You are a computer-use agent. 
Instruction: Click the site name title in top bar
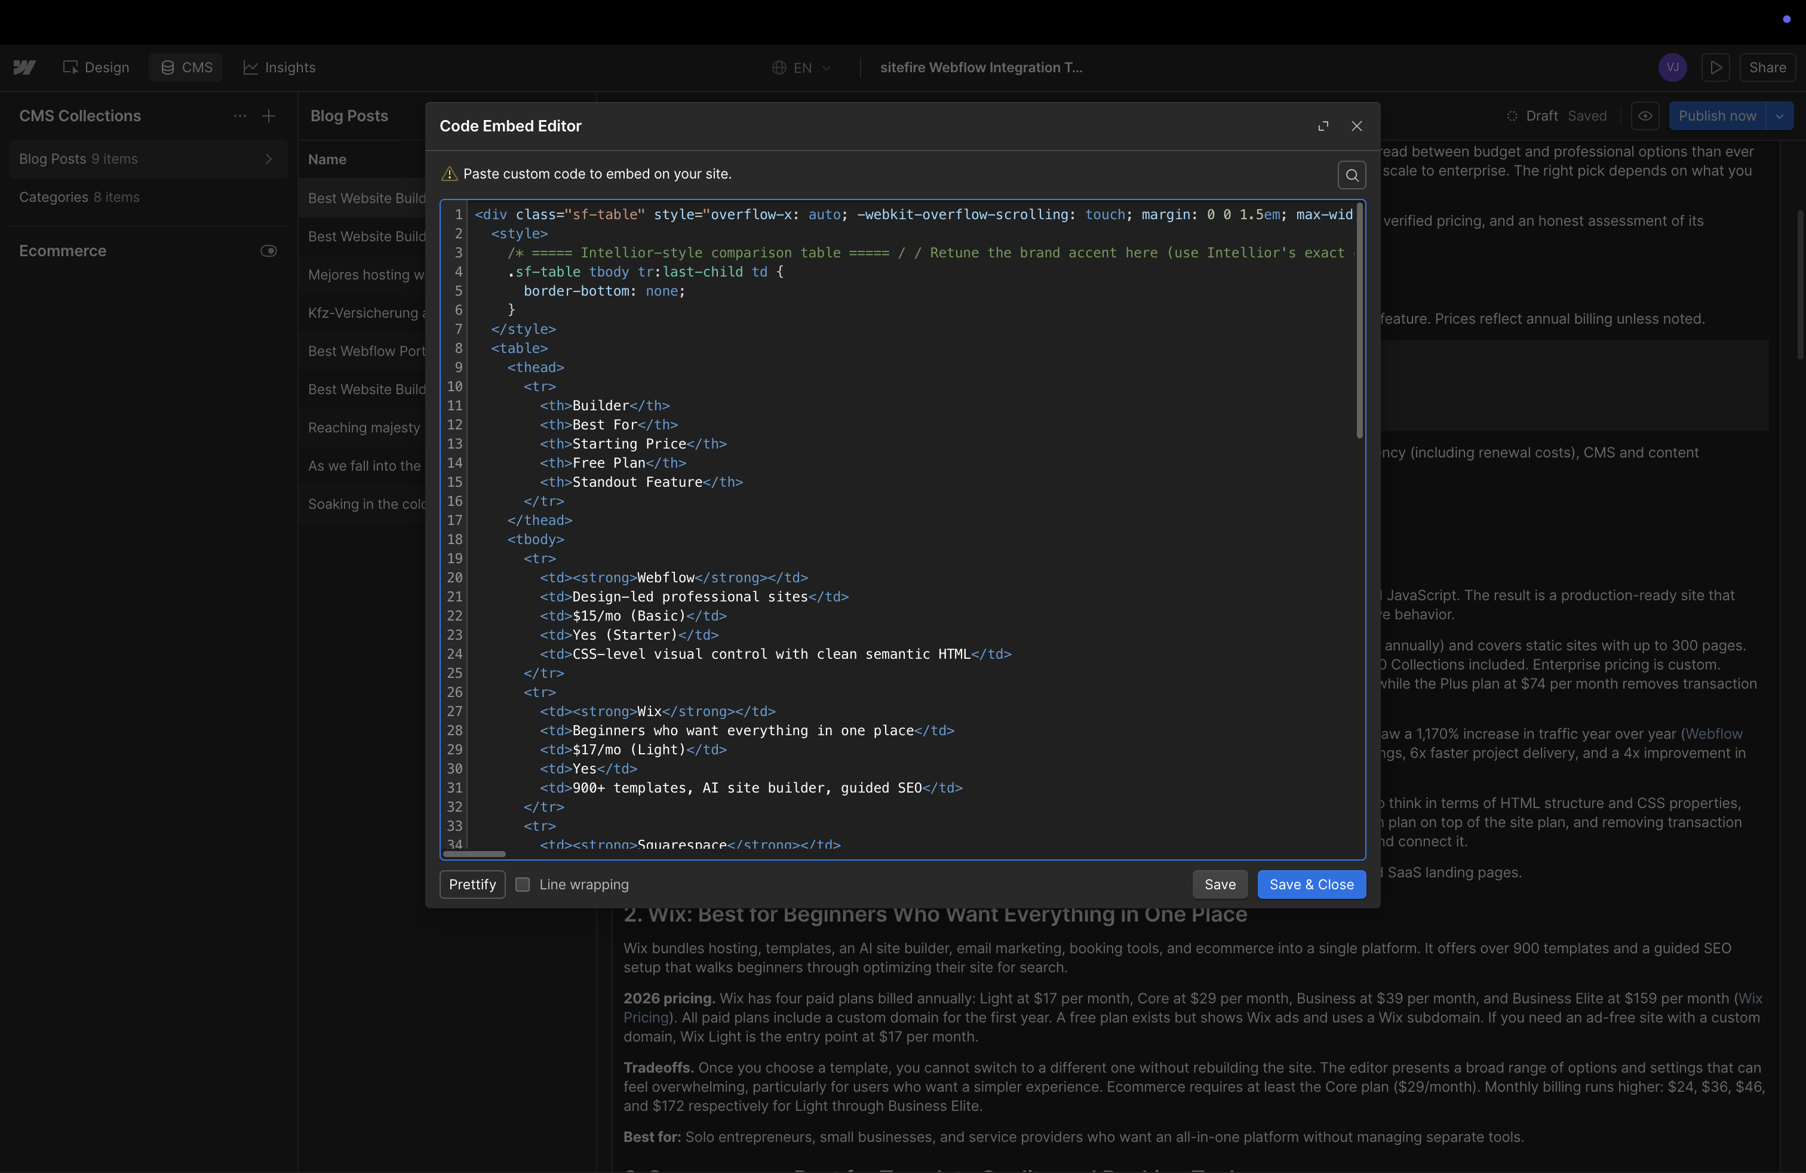click(x=981, y=67)
